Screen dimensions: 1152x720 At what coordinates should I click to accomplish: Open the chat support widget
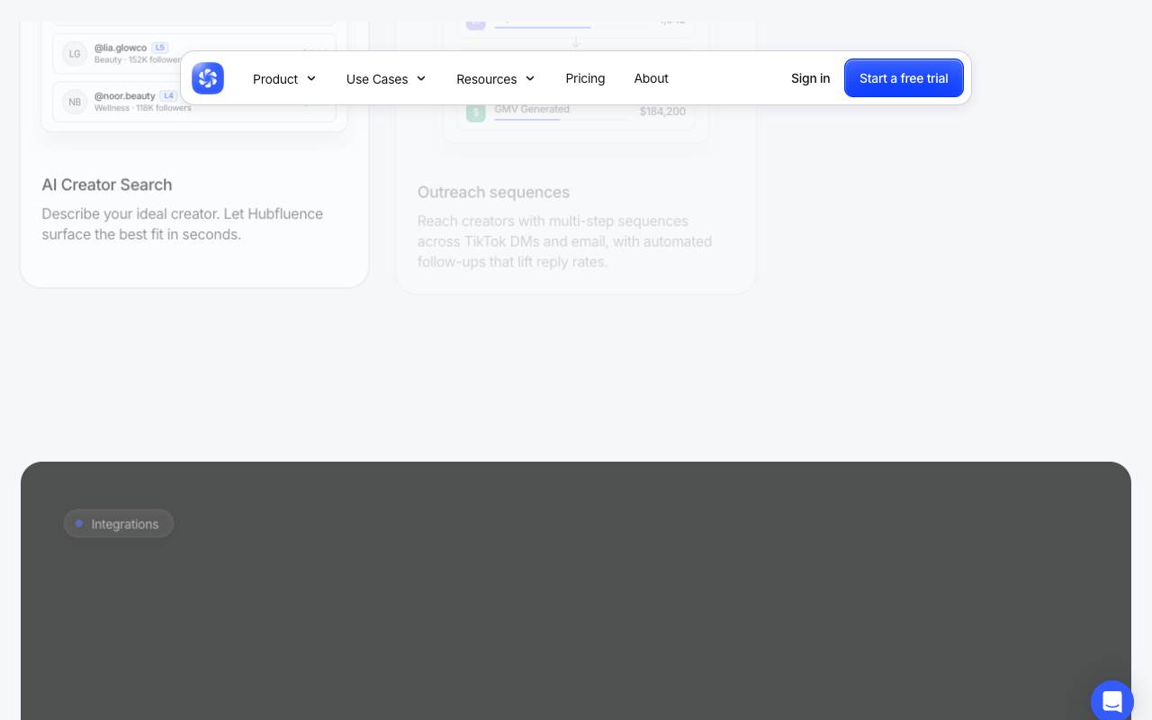pyautogui.click(x=1112, y=700)
